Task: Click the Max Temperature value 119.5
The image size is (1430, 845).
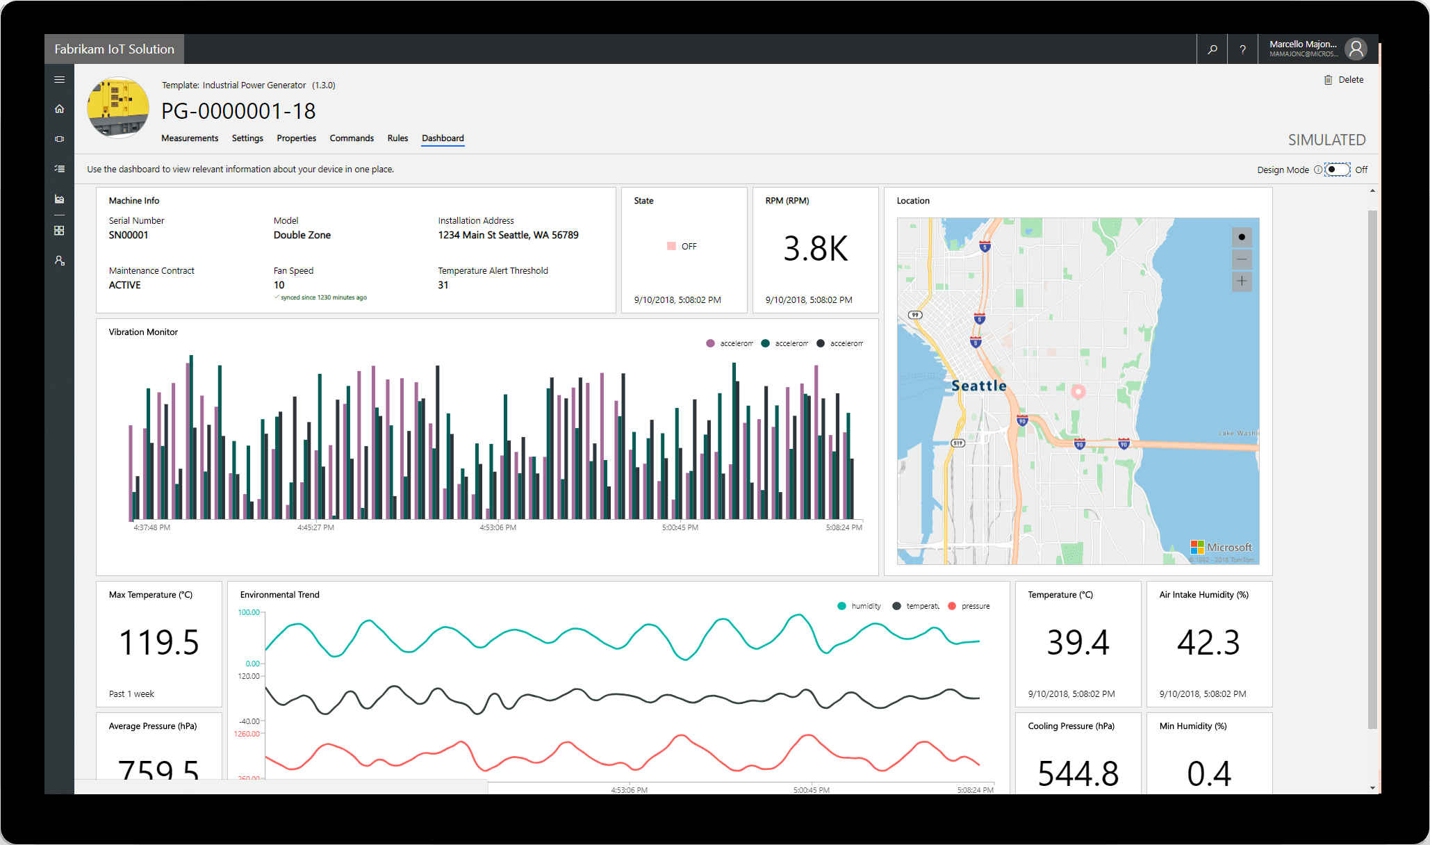Action: click(159, 642)
